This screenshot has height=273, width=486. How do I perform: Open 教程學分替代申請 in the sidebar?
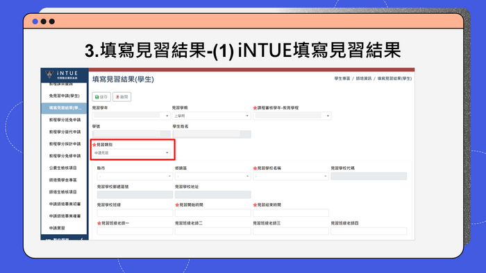point(64,132)
